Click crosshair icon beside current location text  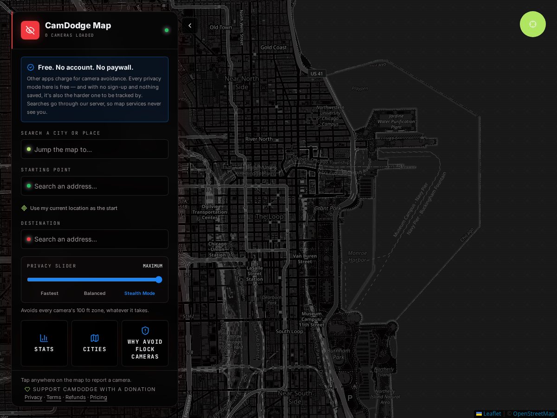24,208
